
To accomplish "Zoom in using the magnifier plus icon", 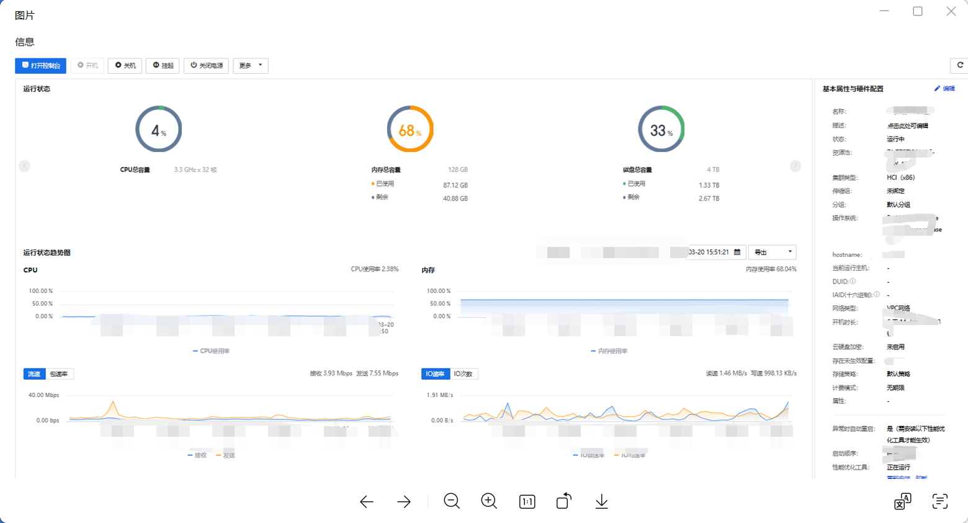I will point(489,501).
